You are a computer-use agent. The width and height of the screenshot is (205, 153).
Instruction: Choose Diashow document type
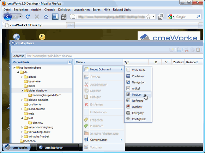pos(138,107)
